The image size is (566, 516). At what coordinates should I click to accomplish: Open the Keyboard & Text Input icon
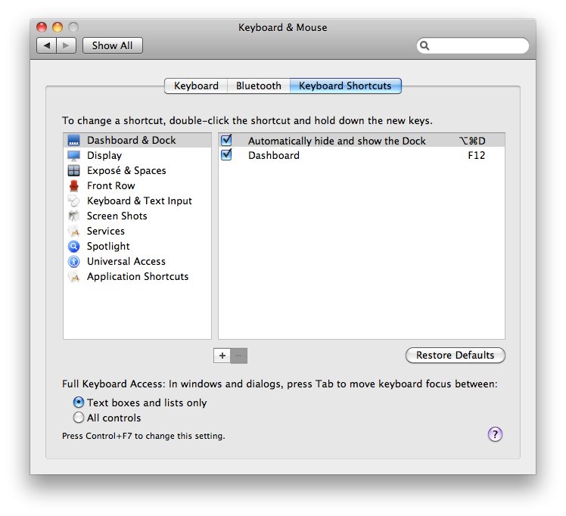[x=73, y=201]
